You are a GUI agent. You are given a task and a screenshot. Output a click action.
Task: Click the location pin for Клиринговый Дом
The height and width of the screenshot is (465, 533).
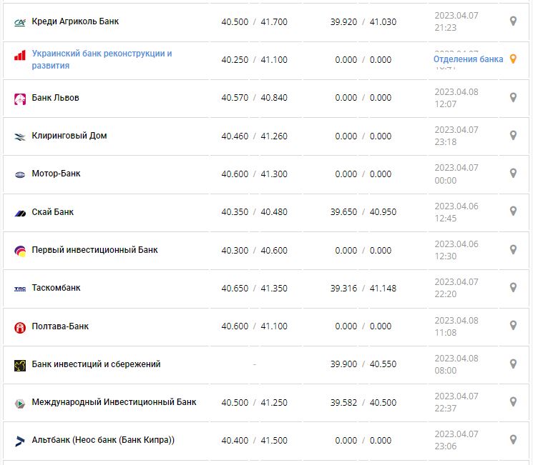[513, 136]
